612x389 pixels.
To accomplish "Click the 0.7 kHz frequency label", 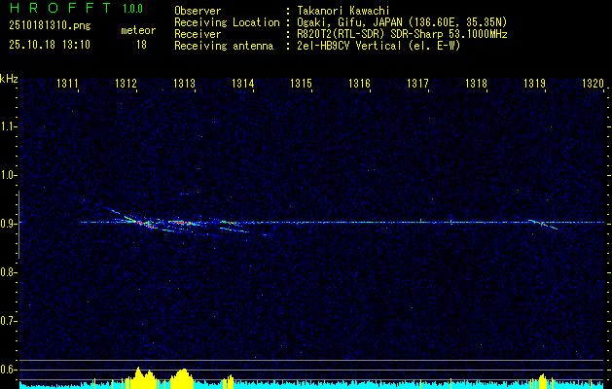I will point(8,321).
